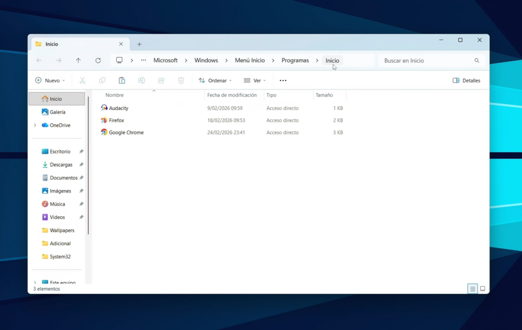Go up one folder level arrow
Image resolution: width=522 pixels, height=330 pixels.
(78, 60)
